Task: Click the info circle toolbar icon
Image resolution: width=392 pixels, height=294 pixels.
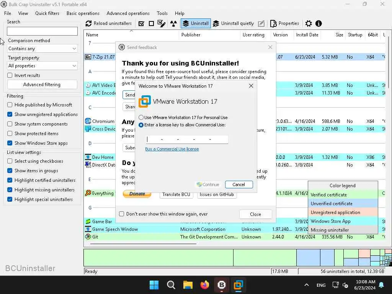Action: [x=318, y=23]
